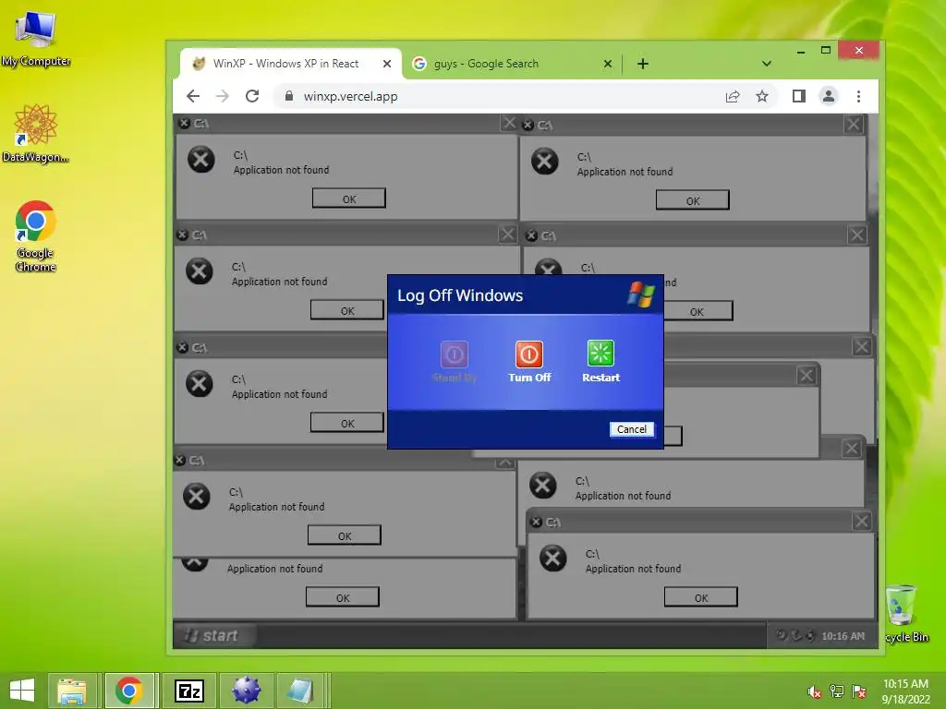Click Chrome icon on taskbar
The image size is (946, 709).
coord(129,691)
